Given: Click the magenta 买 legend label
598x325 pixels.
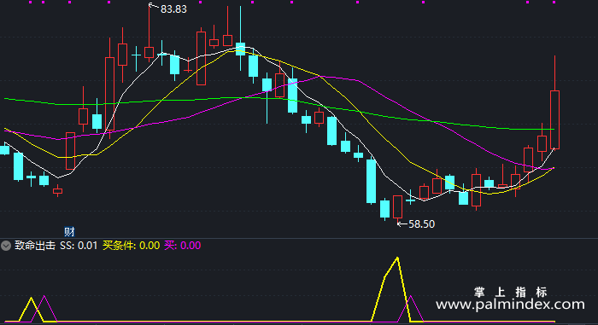Looking at the screenshot, I should (x=182, y=246).
